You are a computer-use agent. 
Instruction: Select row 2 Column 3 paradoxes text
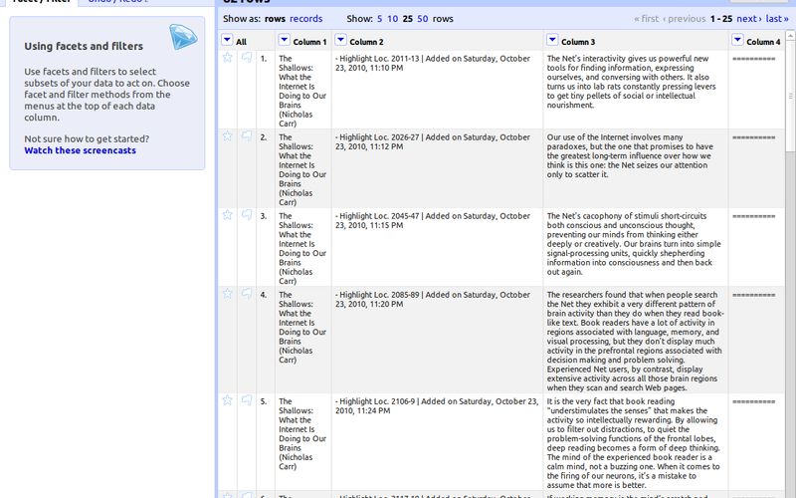point(630,156)
